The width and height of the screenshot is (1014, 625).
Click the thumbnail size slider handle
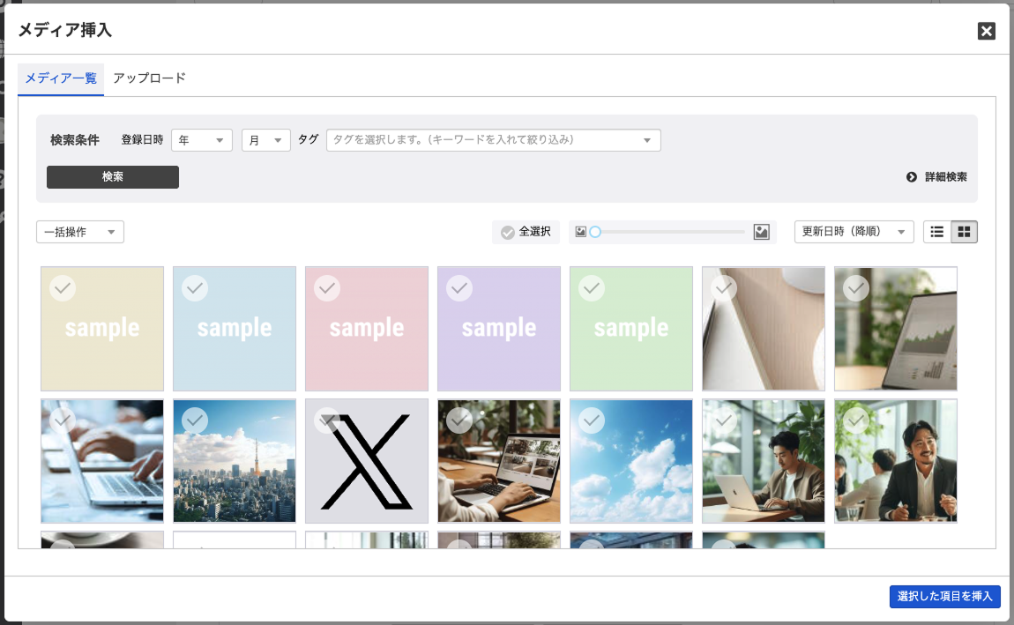pyautogui.click(x=595, y=232)
